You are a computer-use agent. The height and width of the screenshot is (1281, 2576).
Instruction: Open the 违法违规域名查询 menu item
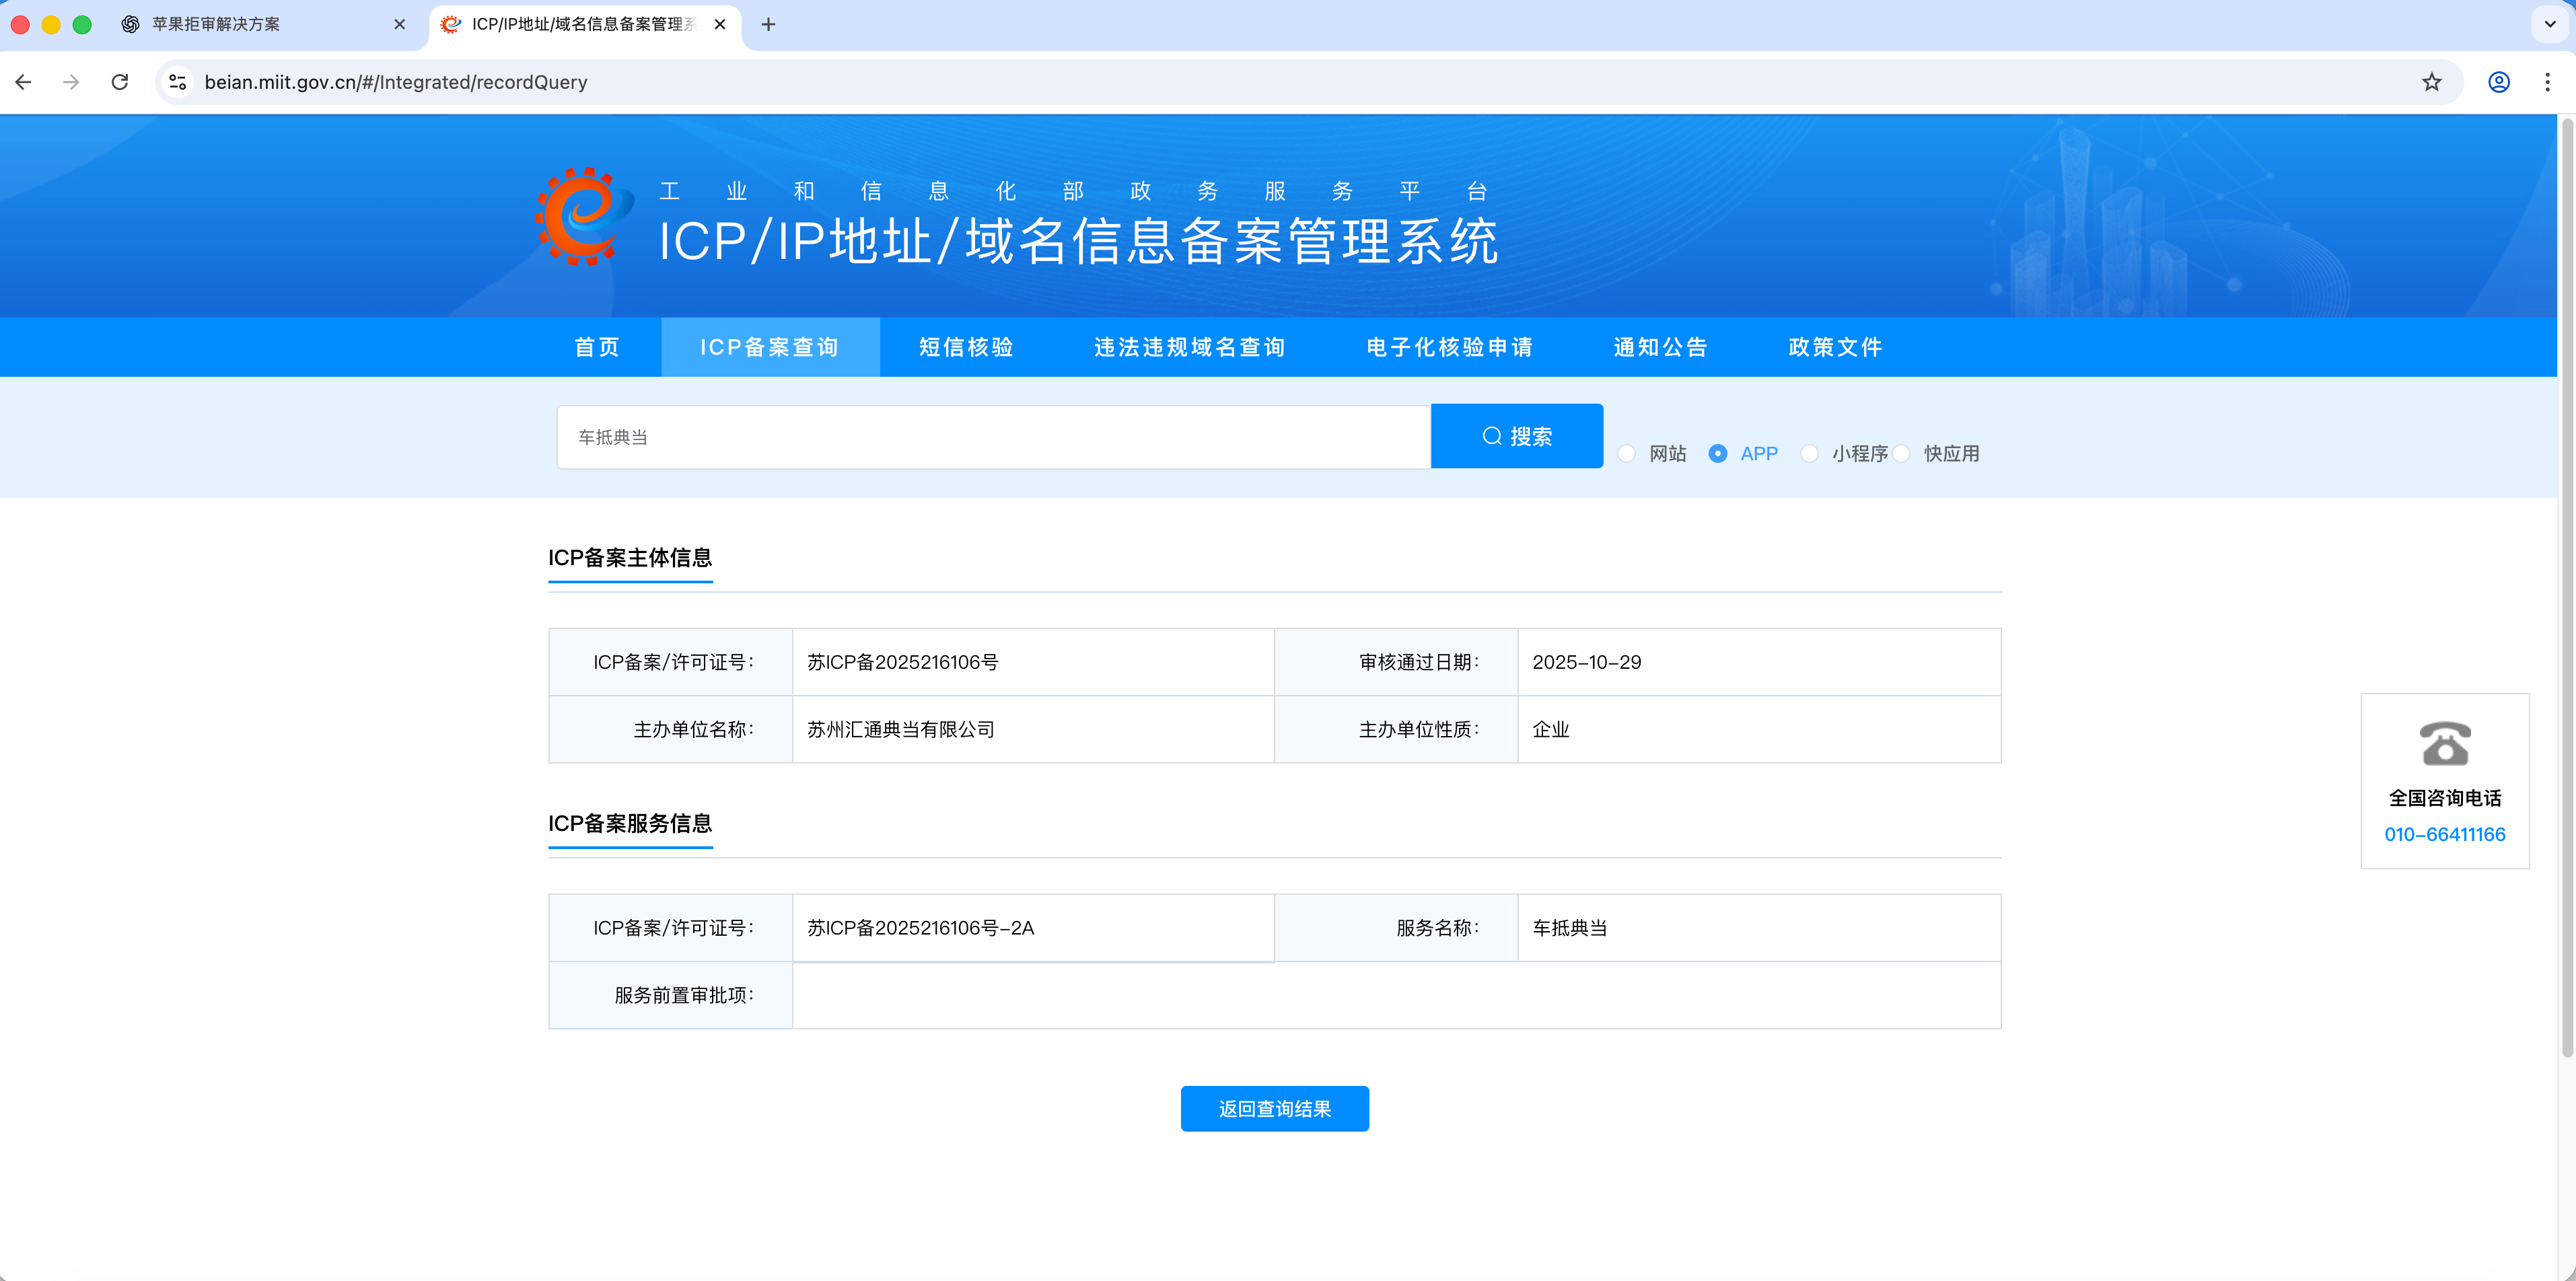click(x=1190, y=347)
